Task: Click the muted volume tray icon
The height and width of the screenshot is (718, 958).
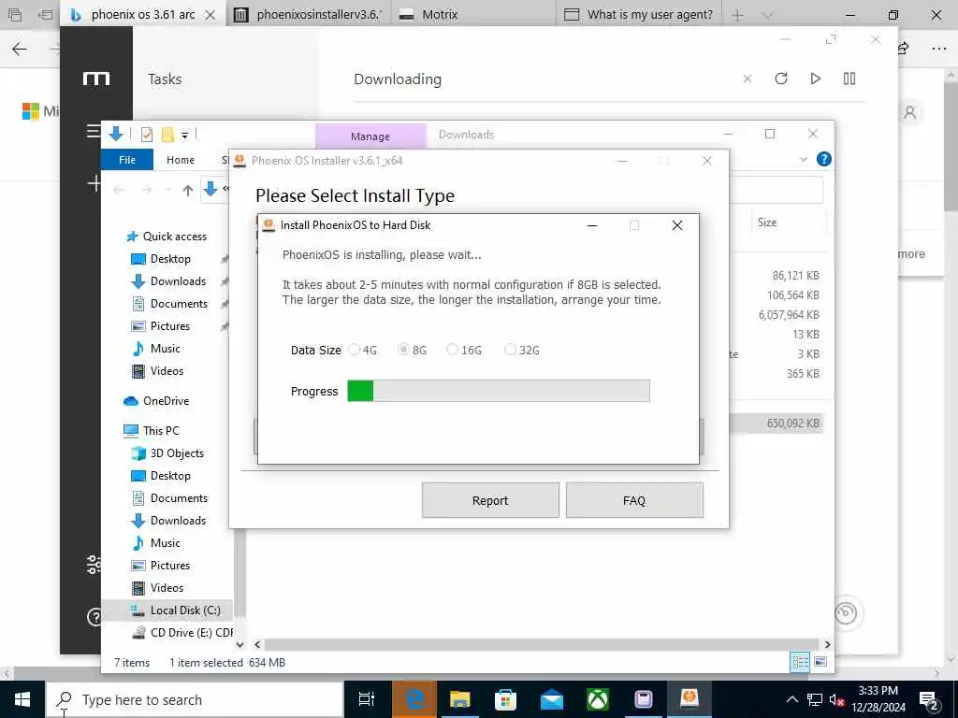Action: click(836, 700)
